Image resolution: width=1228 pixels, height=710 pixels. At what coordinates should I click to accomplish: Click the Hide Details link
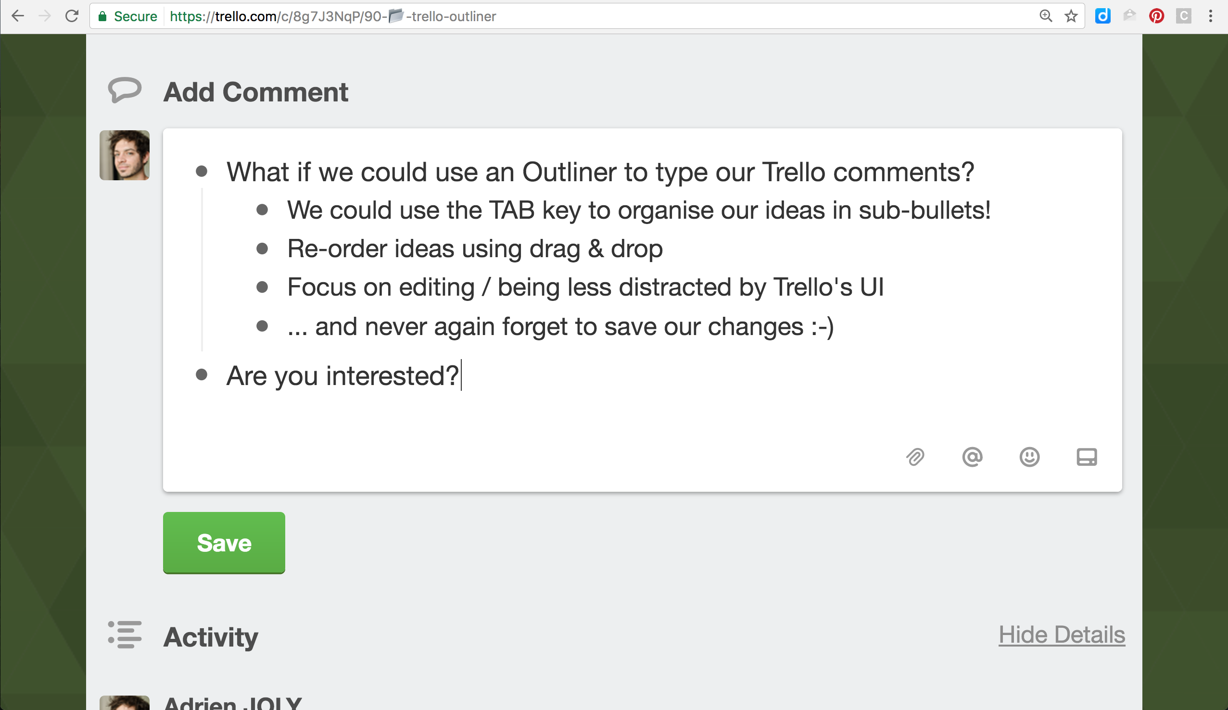coord(1062,635)
